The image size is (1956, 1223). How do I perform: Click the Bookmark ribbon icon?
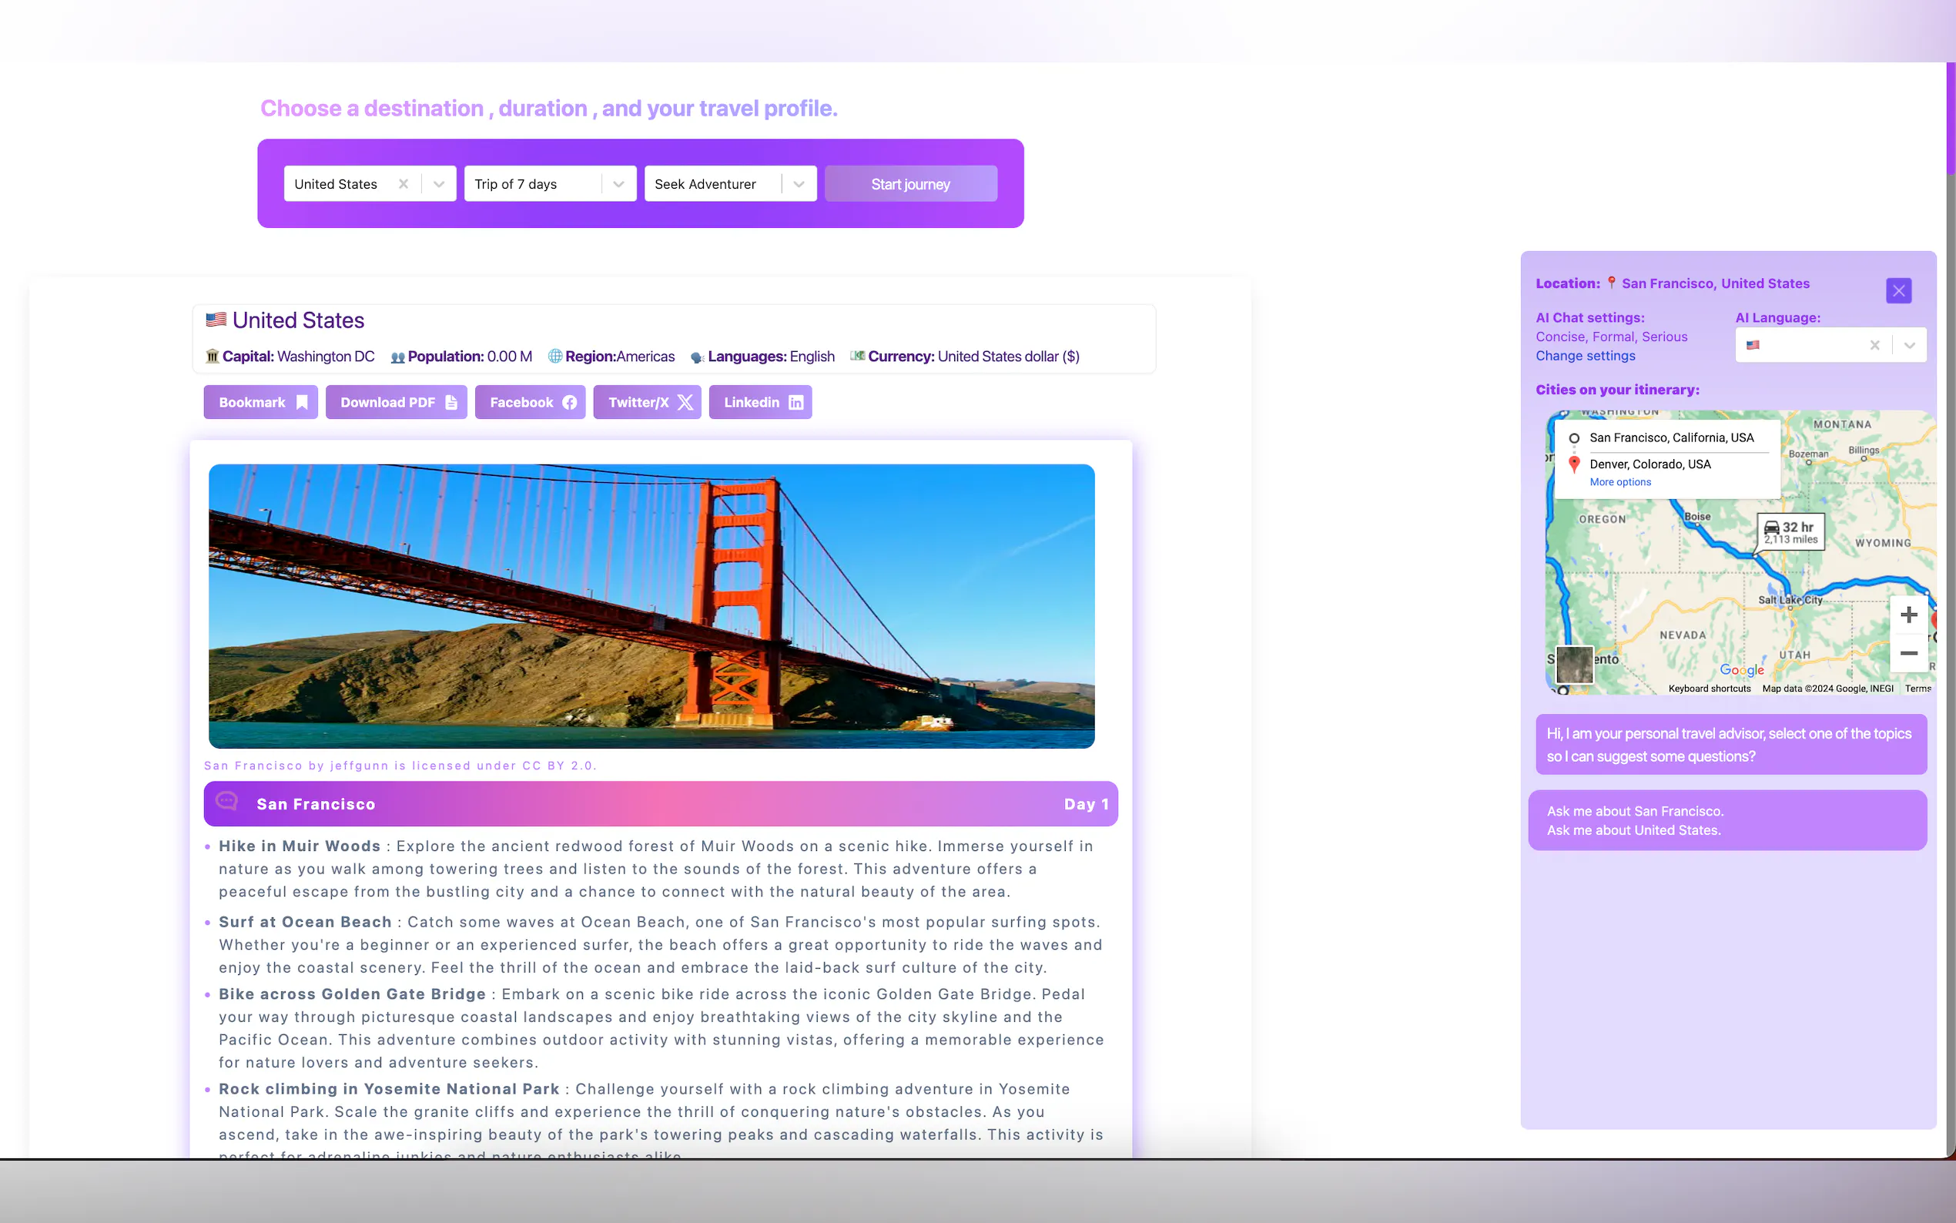click(x=302, y=402)
